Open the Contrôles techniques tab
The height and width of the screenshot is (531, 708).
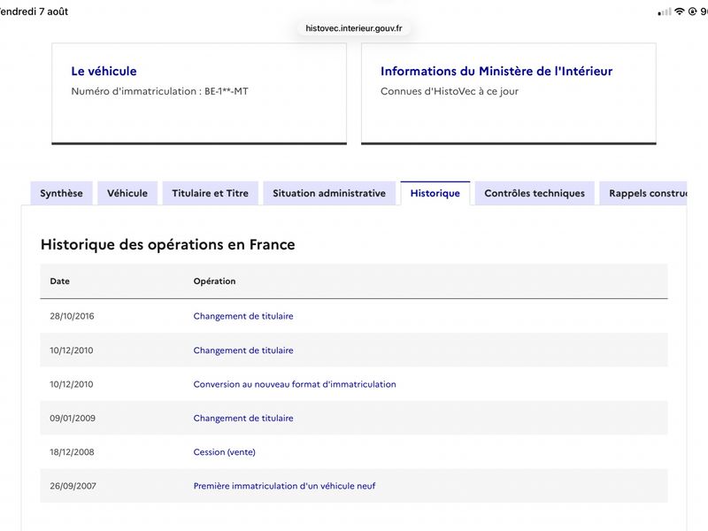535,193
